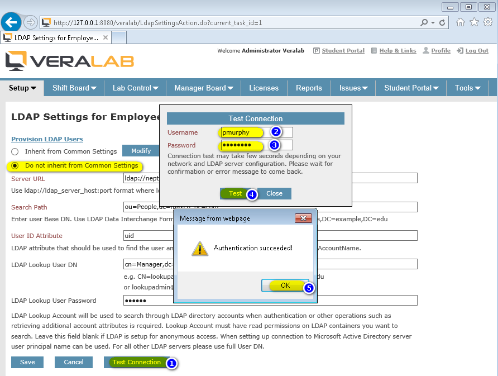The image size is (498, 376).
Task: Click the Modify button
Action: point(141,151)
